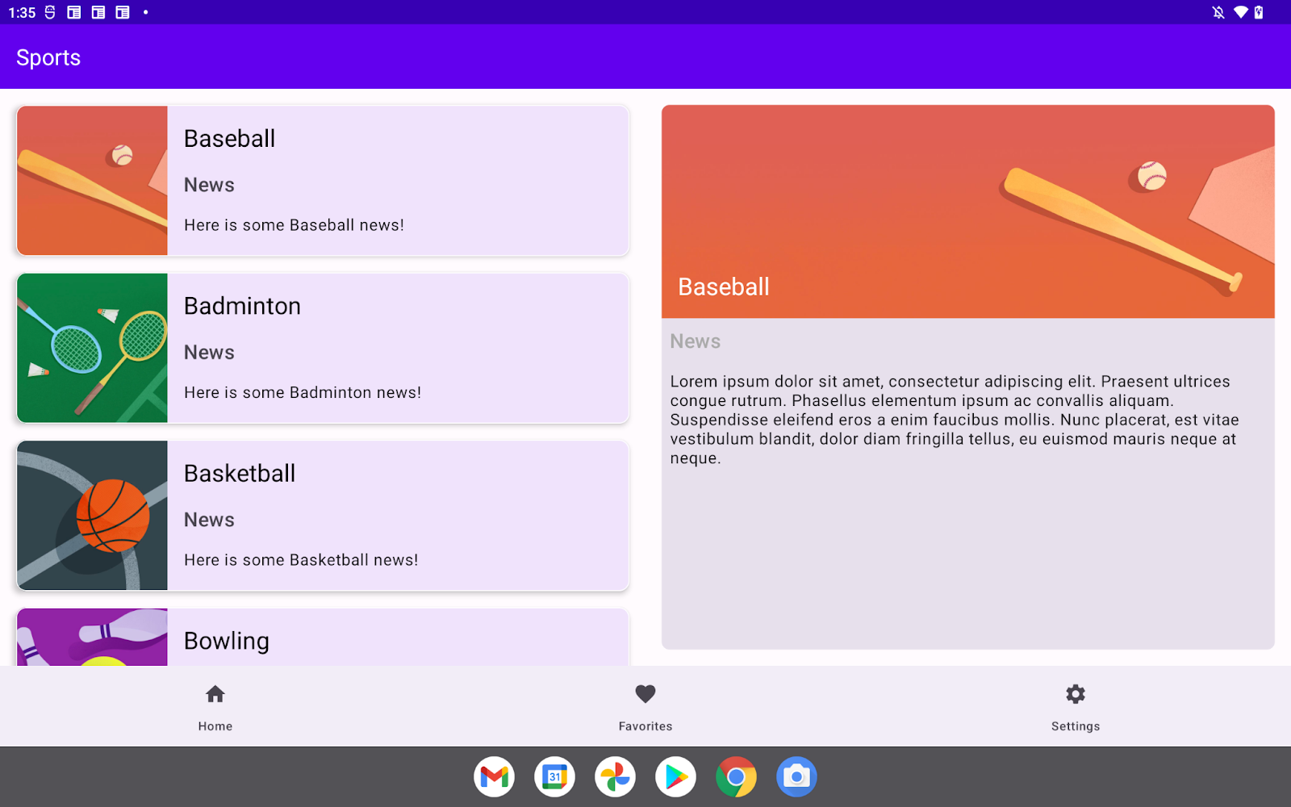The width and height of the screenshot is (1291, 807).
Task: Tap the News heading in the detail pane
Action: [695, 341]
